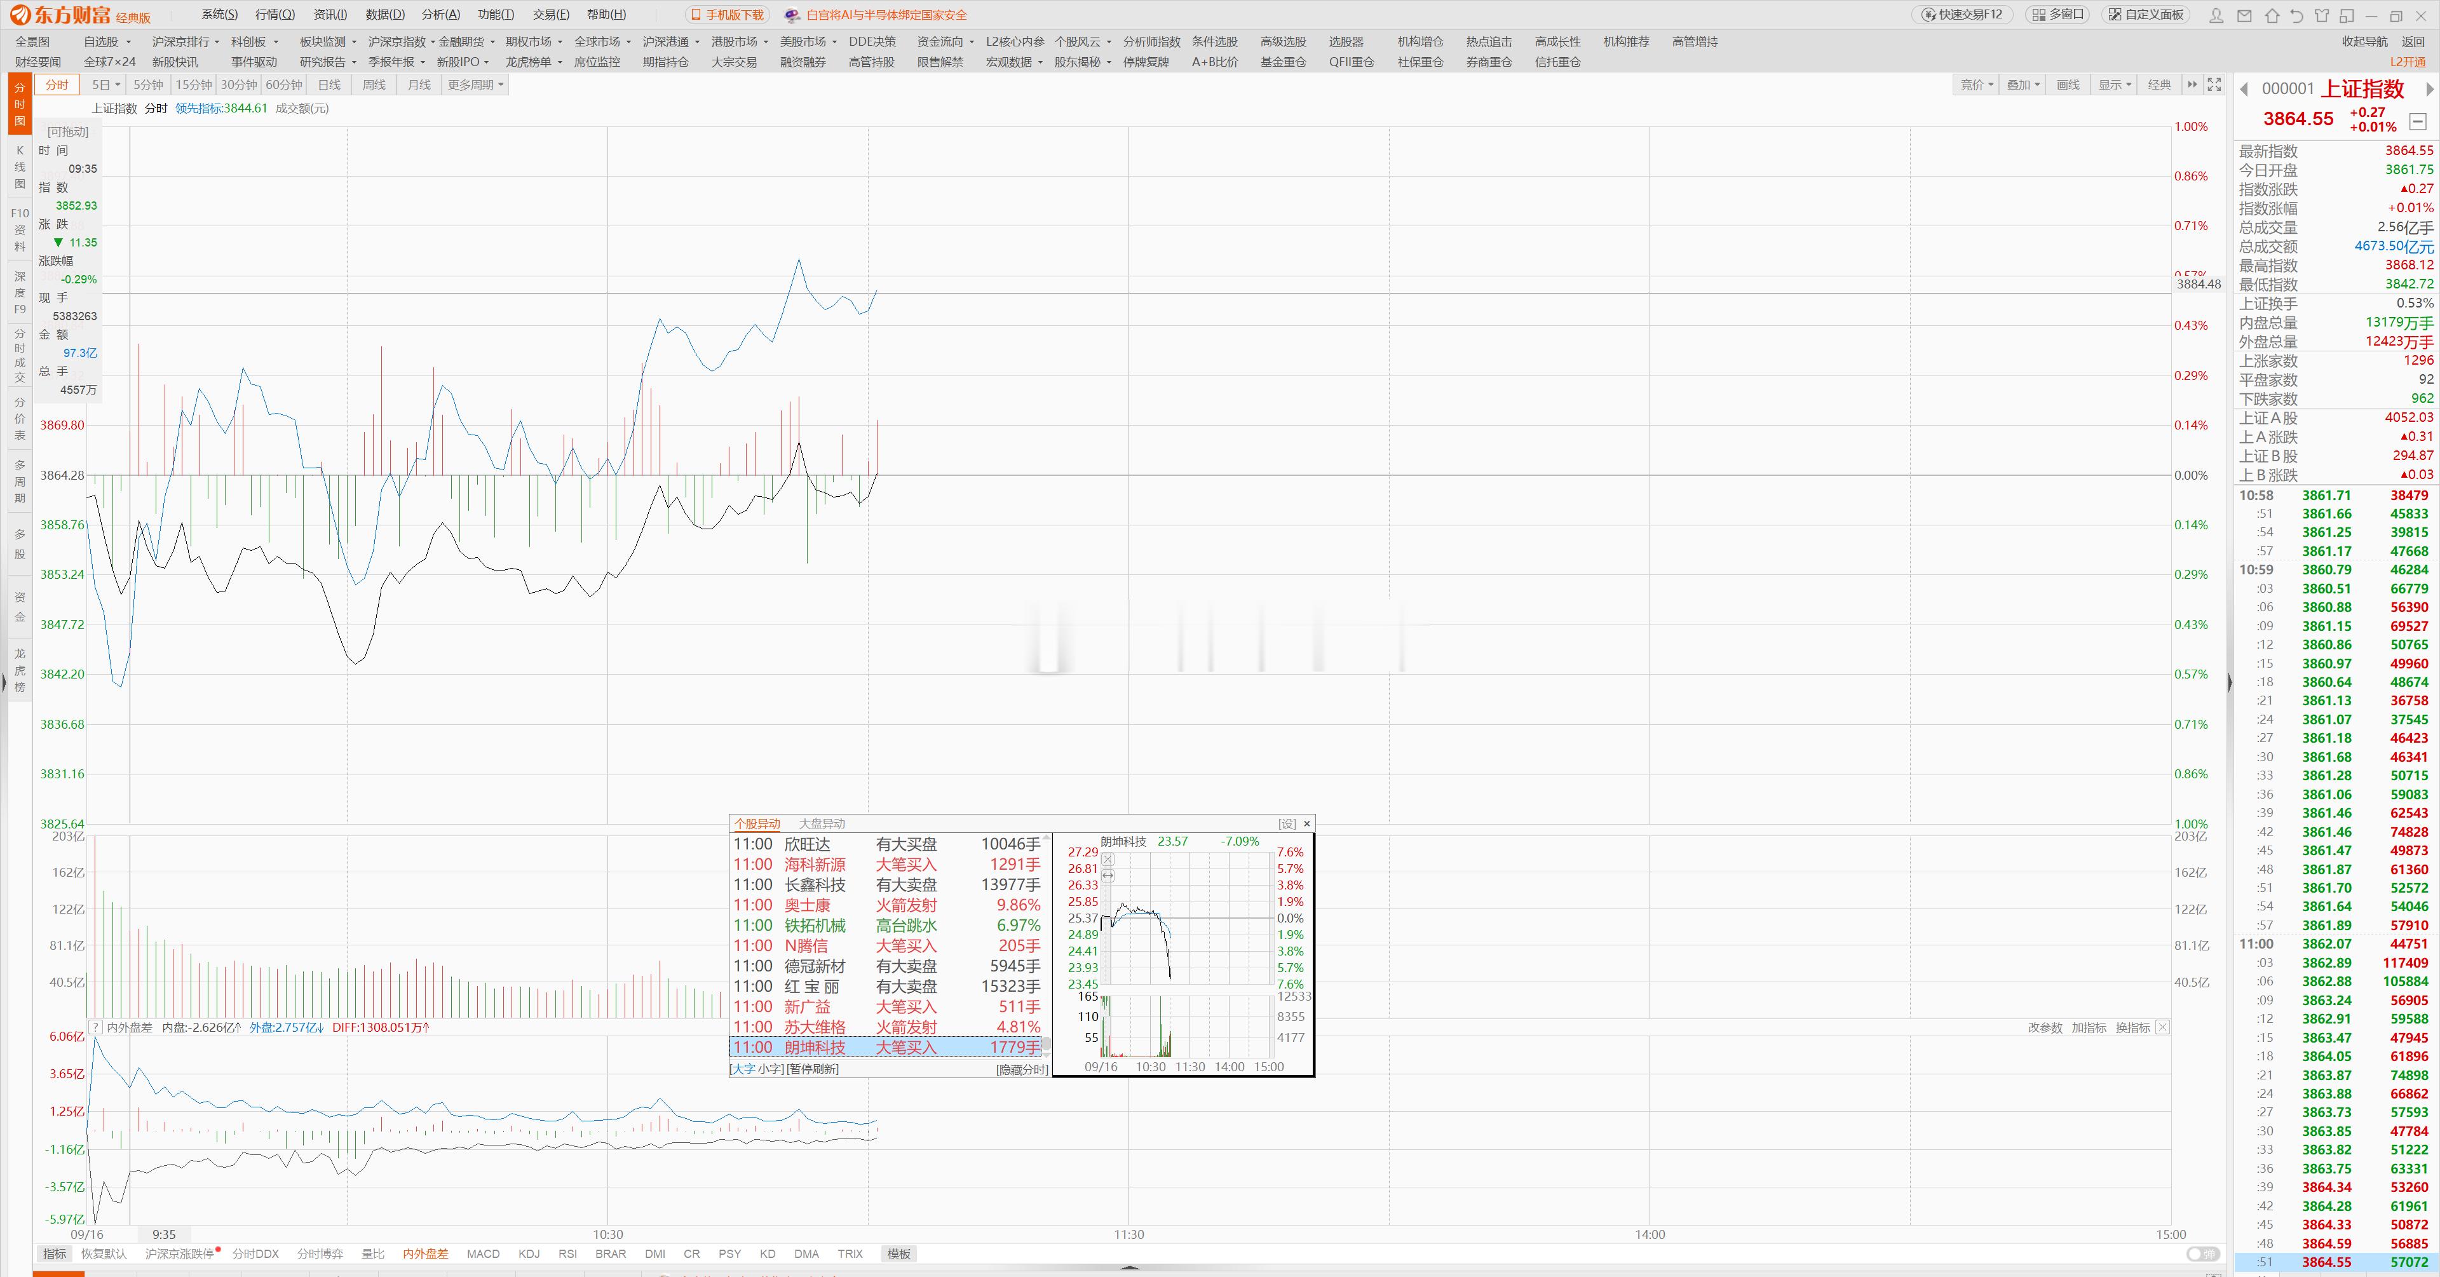
Task: Select the 奥士康 火箭发射 row
Action: [886, 905]
